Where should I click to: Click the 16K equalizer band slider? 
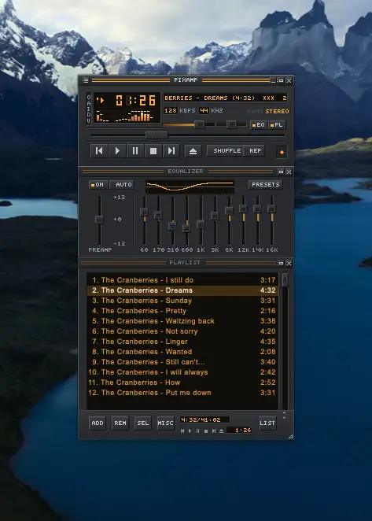(x=271, y=209)
